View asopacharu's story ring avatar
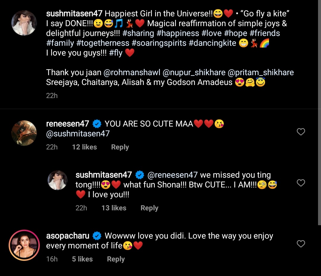This screenshot has width=321, height=276. [24, 245]
